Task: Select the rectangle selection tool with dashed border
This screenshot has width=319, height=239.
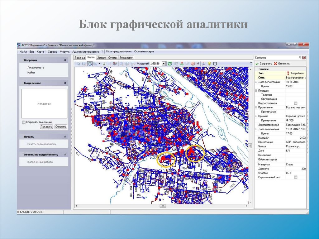Action: point(109,64)
